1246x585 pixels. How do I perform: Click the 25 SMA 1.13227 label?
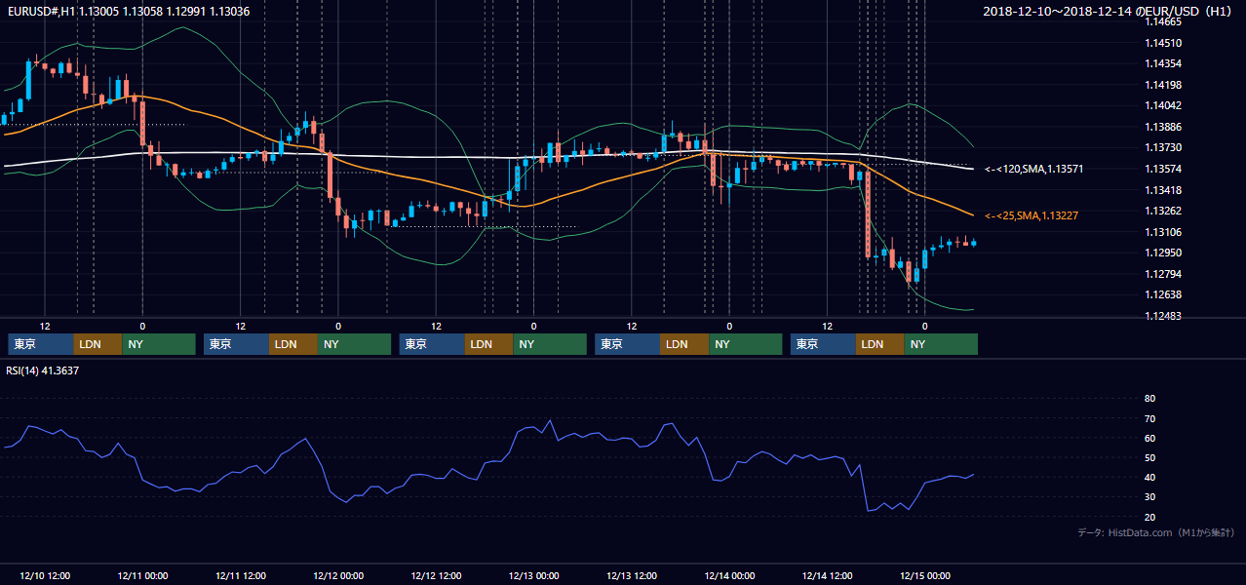point(1032,215)
